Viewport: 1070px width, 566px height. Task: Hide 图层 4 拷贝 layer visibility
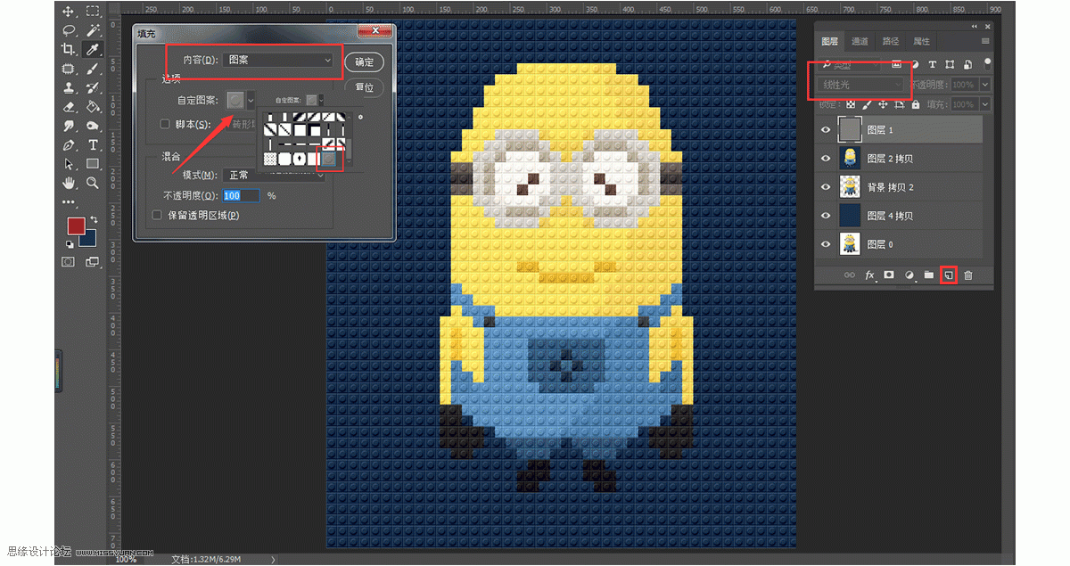tap(826, 216)
